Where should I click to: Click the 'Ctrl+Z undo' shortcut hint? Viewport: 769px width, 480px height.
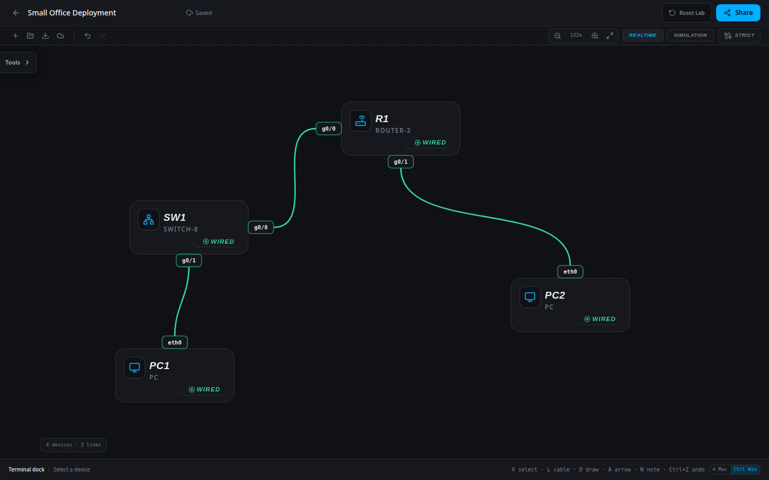(687, 469)
